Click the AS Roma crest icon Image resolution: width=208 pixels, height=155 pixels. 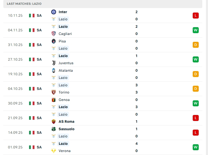click(x=54, y=122)
